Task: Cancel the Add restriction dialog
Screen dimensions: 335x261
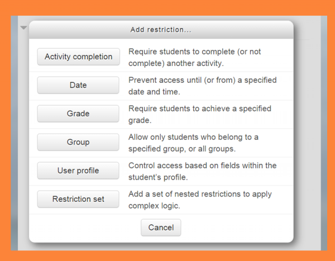Action: (x=161, y=227)
